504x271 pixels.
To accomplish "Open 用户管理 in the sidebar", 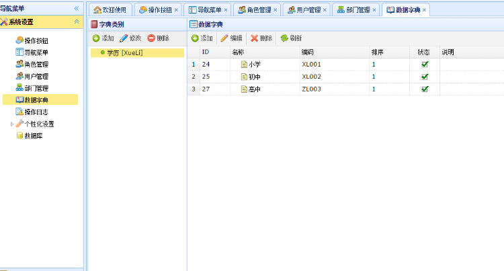I will [x=36, y=76].
